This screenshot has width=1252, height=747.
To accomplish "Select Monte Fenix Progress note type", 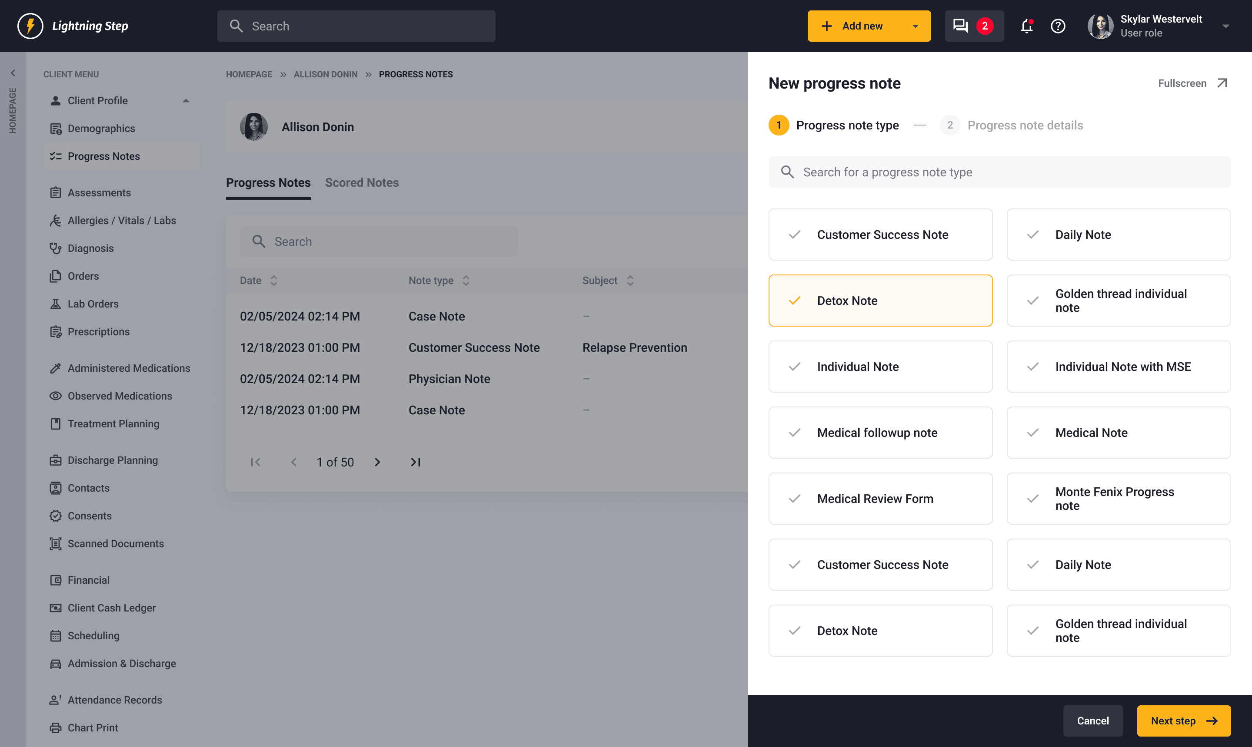I will click(x=1119, y=498).
